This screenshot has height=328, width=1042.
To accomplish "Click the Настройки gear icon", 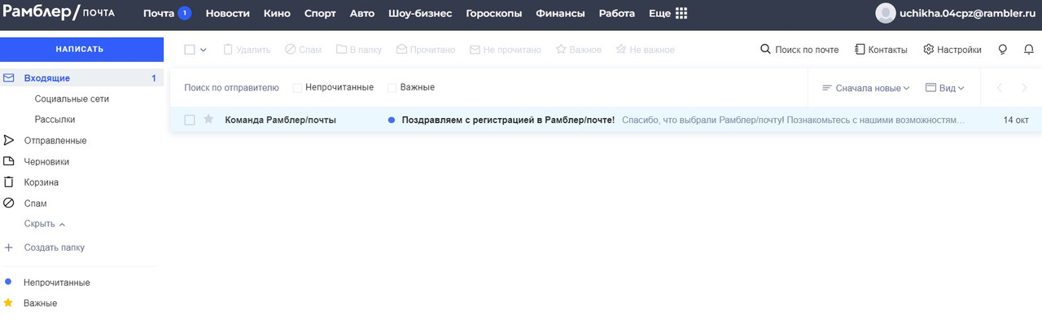I will point(929,50).
